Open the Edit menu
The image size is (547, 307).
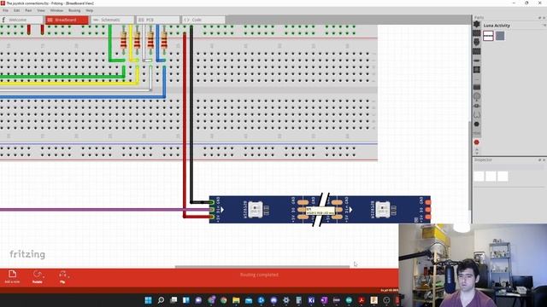[x=16, y=10]
